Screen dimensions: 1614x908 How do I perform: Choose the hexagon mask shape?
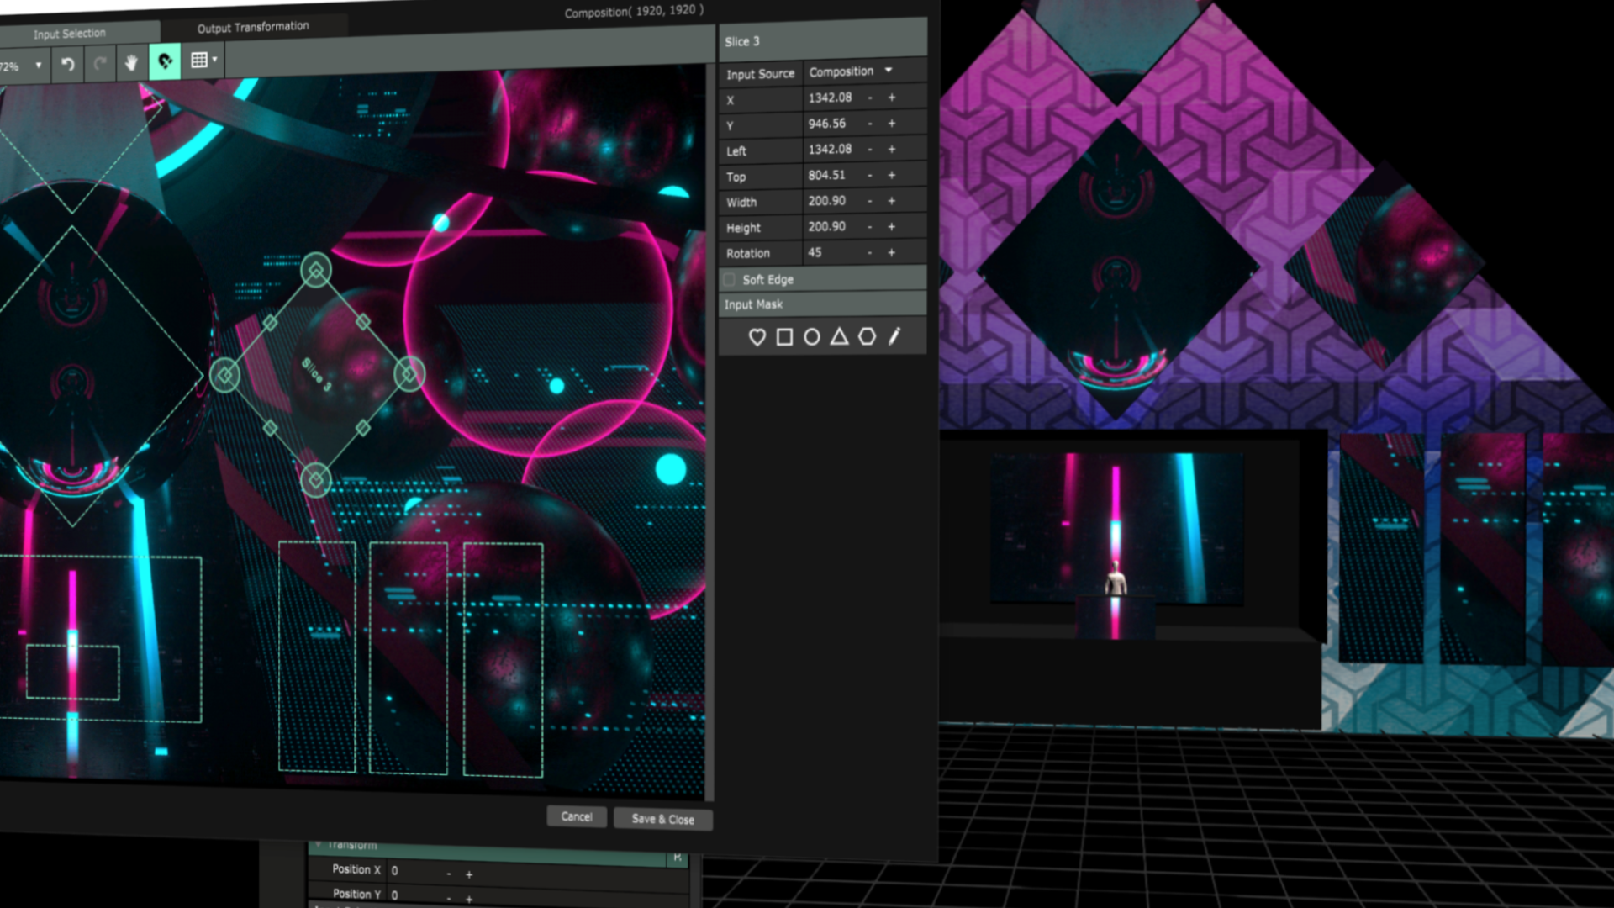(867, 337)
